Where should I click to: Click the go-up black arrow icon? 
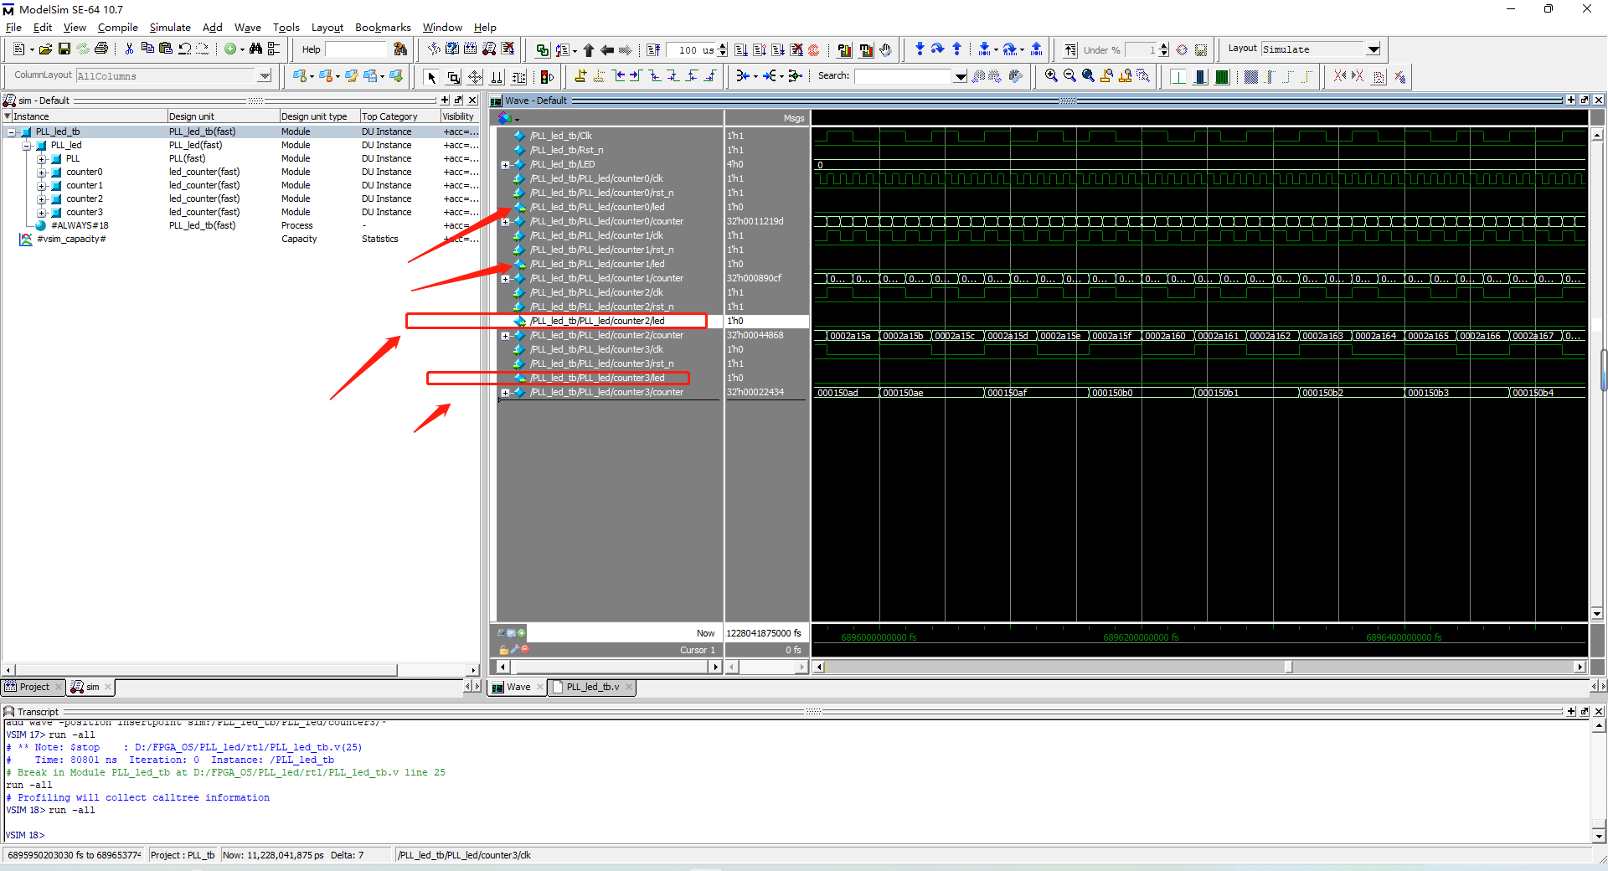589,50
